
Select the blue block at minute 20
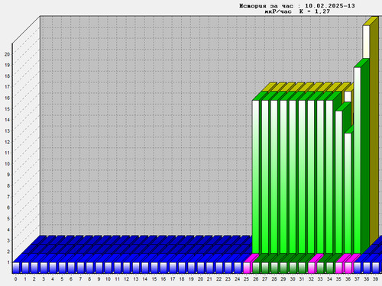pos(200,268)
